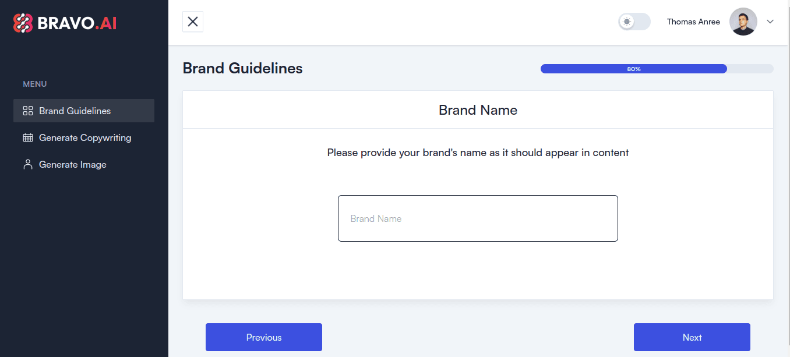
Task: Proceed with the Next button
Action: (x=692, y=337)
